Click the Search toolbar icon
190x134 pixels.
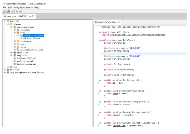[x=12, y=12]
